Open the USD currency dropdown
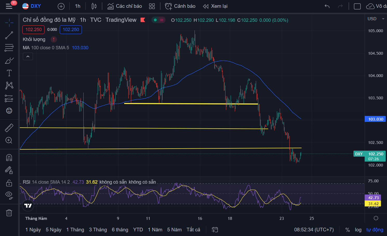Image resolution: width=387 pixels, height=236 pixels. [x=376, y=19]
